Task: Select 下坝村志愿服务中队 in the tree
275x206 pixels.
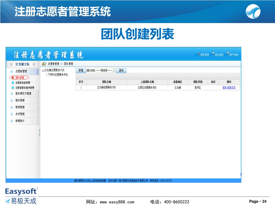Action: (x=58, y=75)
